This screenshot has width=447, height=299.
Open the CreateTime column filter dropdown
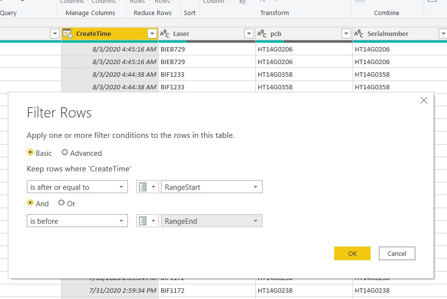click(152, 33)
